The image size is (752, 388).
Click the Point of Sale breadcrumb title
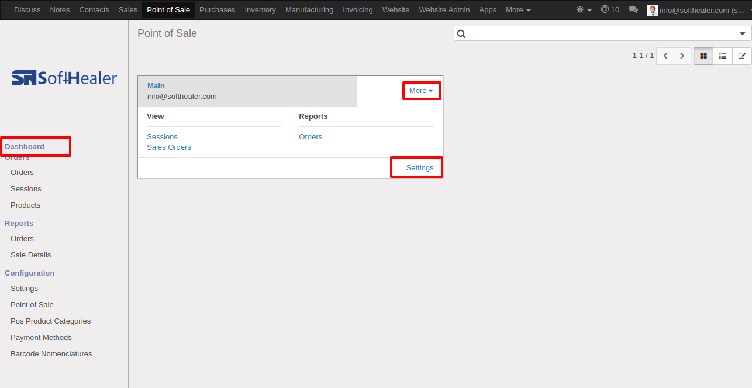(x=167, y=33)
